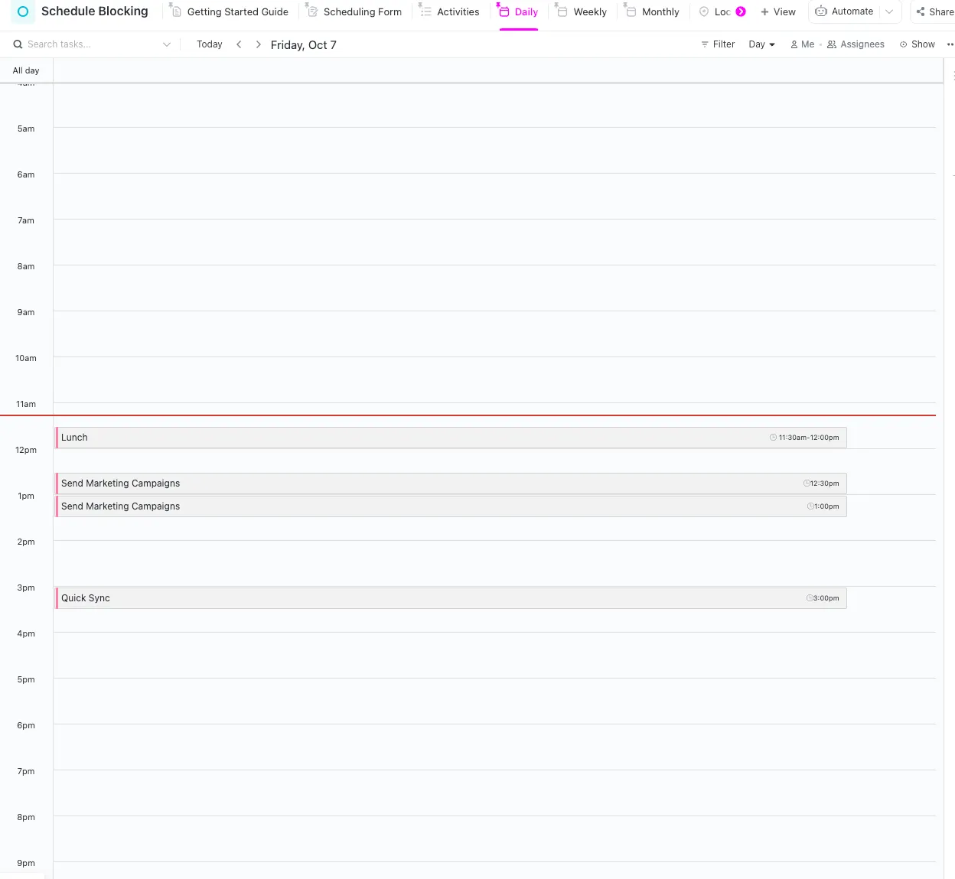Click the Schedule Blocking space circle icon
The image size is (955, 879).
(x=23, y=11)
